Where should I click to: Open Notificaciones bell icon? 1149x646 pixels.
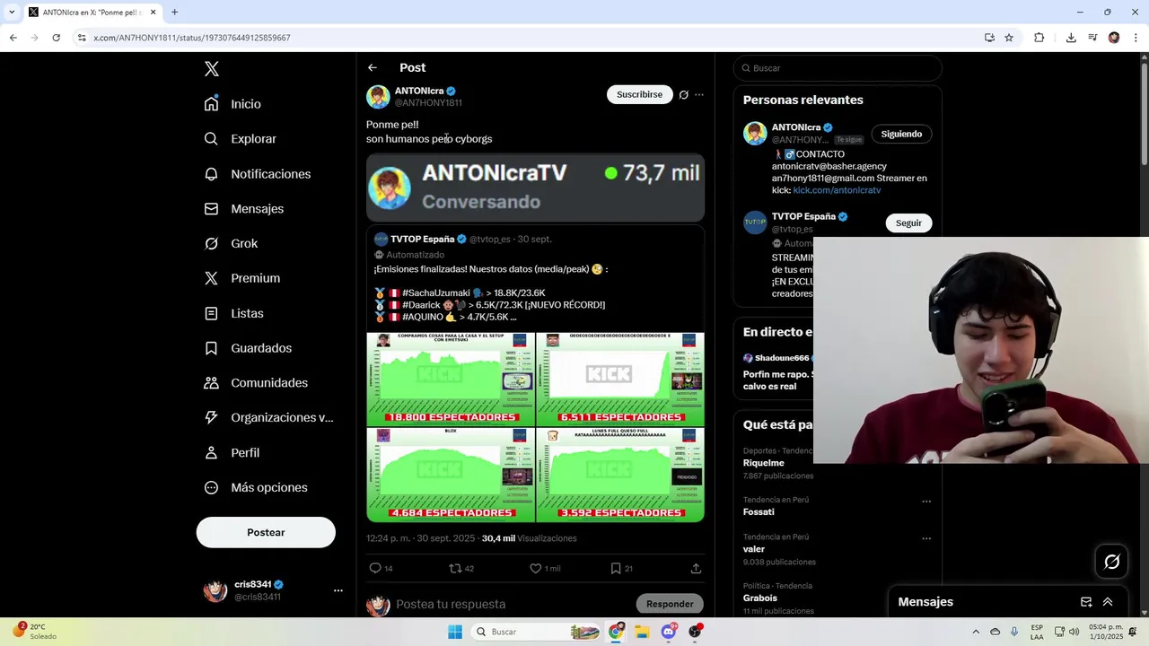pos(211,174)
